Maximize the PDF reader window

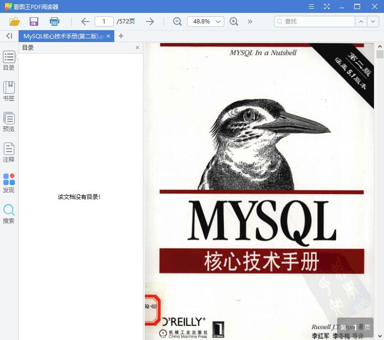pyautogui.click(x=357, y=7)
